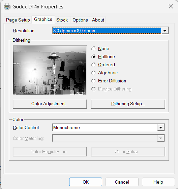Click the Monochrome color control combo box
Image resolution: width=178 pixels, height=189 pixels.
click(x=108, y=127)
